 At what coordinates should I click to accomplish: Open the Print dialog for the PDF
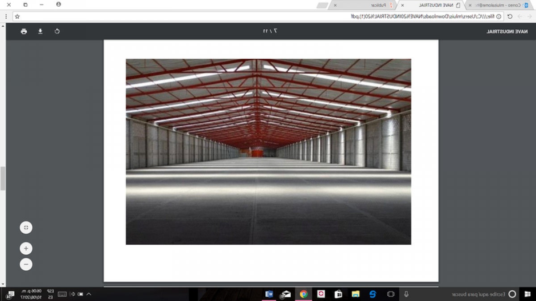pos(24,32)
